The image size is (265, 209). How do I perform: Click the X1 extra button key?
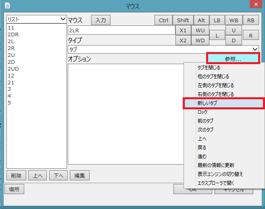(x=183, y=30)
